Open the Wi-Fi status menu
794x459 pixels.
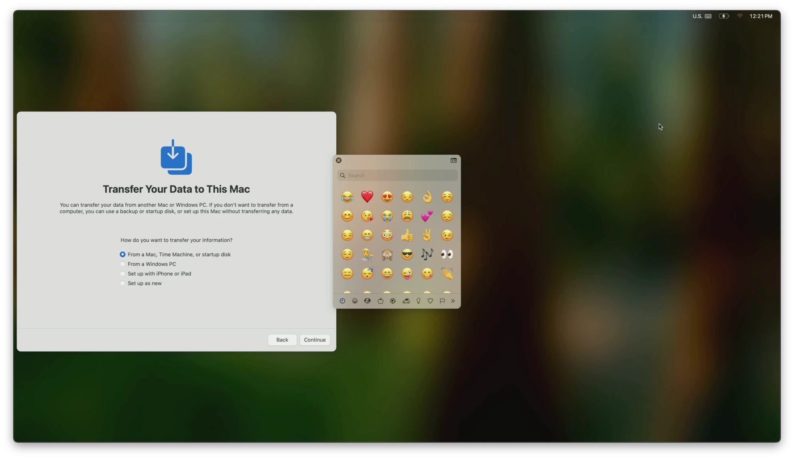click(740, 16)
